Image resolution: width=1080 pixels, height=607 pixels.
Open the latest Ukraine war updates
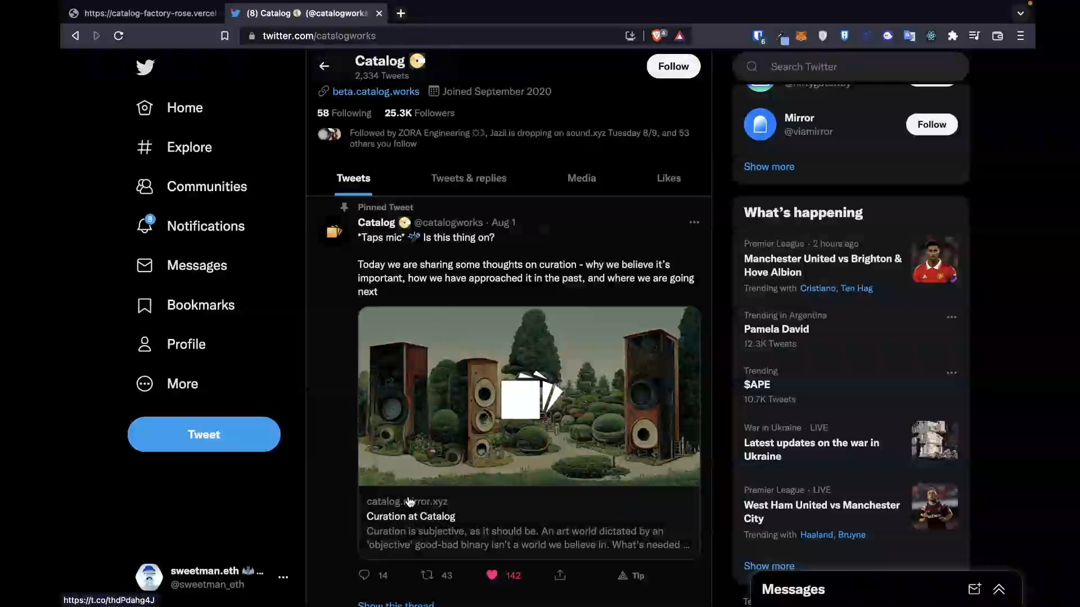coord(811,450)
